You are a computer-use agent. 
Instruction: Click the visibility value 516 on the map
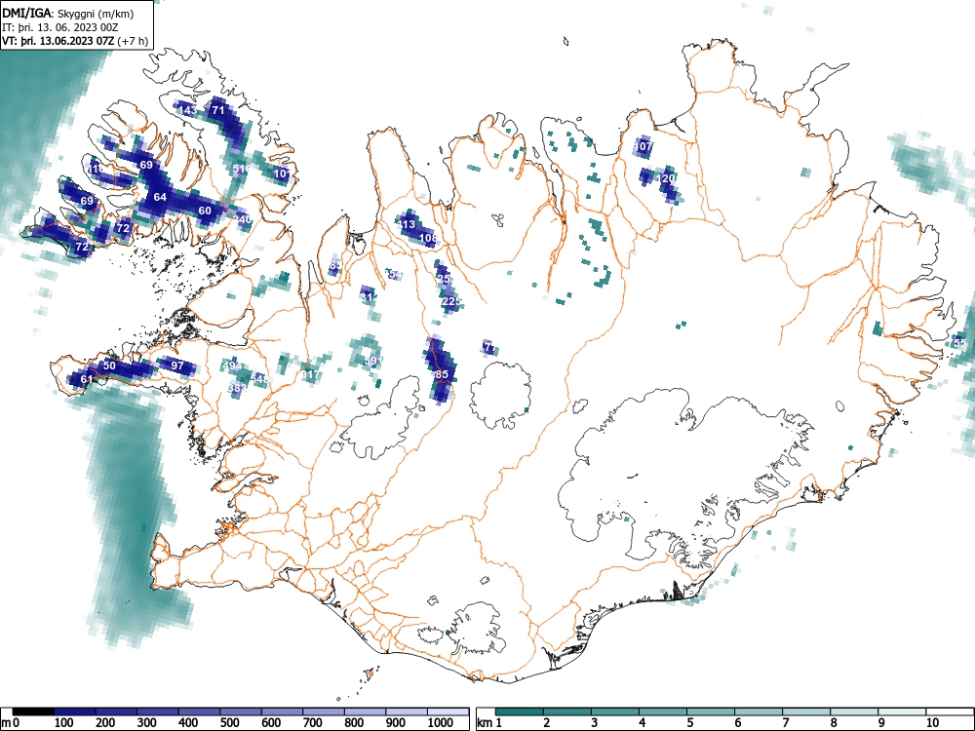(x=241, y=169)
